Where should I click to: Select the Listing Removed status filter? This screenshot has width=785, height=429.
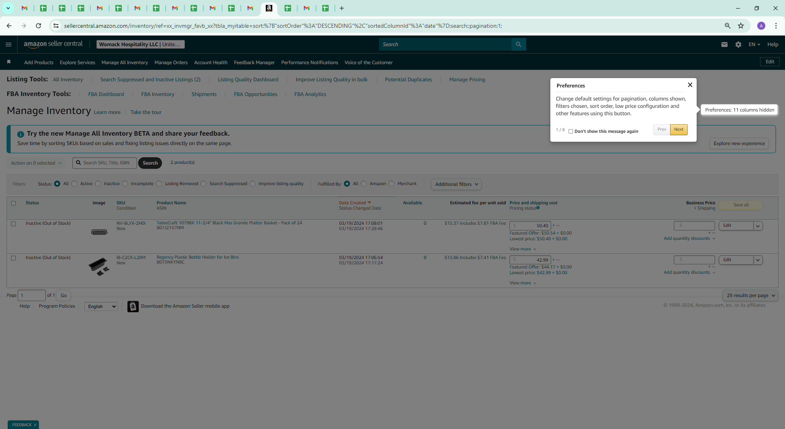pyautogui.click(x=159, y=184)
